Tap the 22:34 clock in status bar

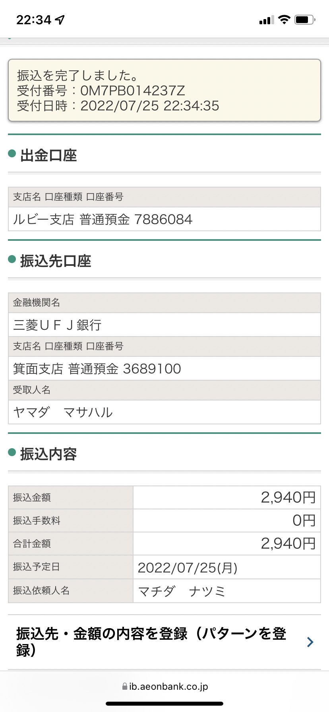(x=34, y=20)
